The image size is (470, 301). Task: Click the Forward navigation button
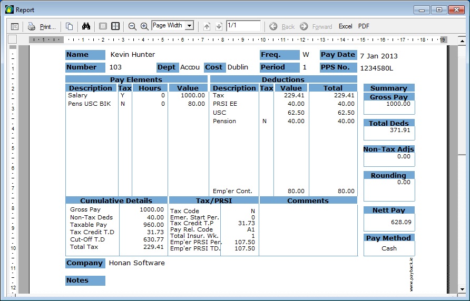tap(316, 26)
